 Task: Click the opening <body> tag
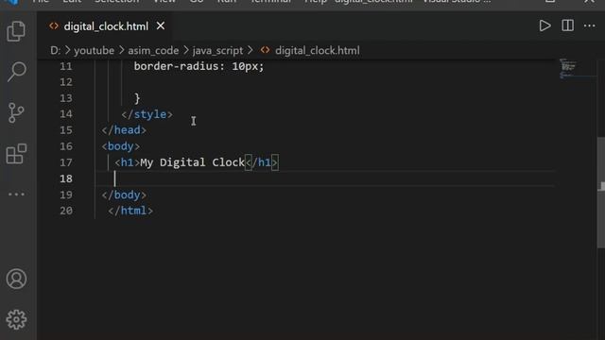(x=121, y=146)
